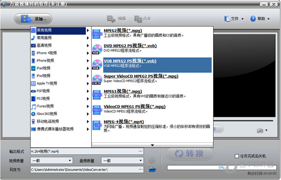281x180 pixels.
Task: Click the phone icon beside iPhone 4视频
Action: click(33, 53)
